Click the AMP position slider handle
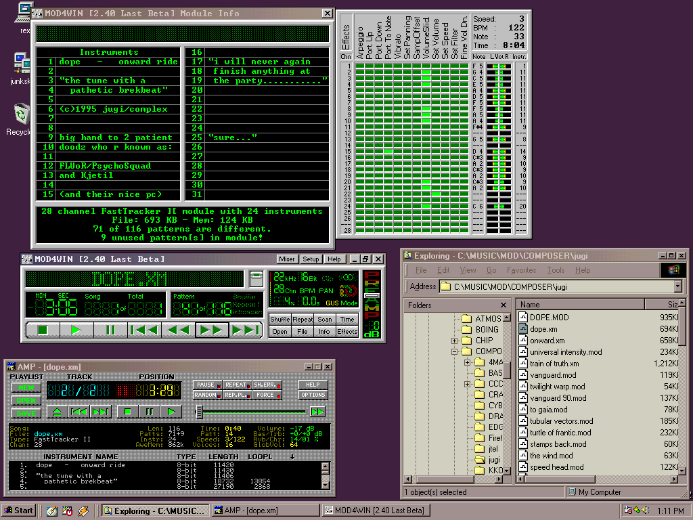 200,412
